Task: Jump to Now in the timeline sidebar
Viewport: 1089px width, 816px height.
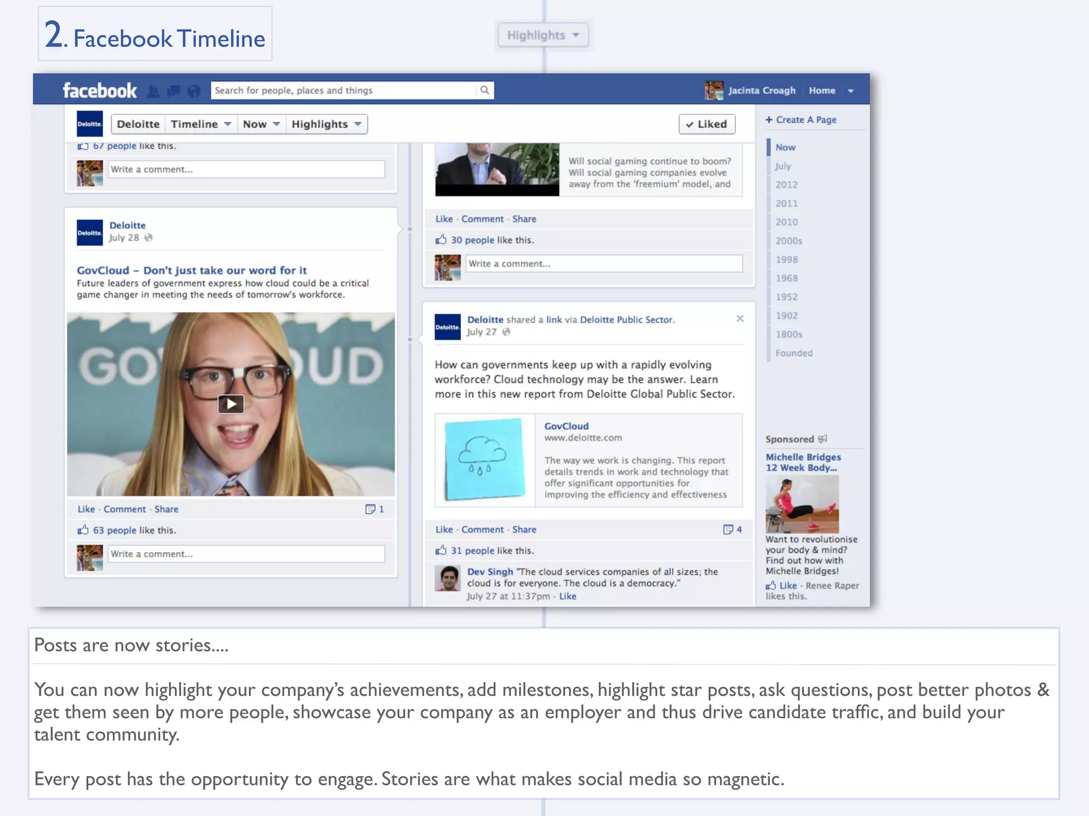Action: pos(785,147)
